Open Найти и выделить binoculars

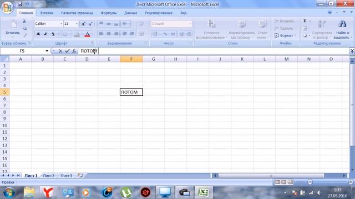[x=342, y=29]
